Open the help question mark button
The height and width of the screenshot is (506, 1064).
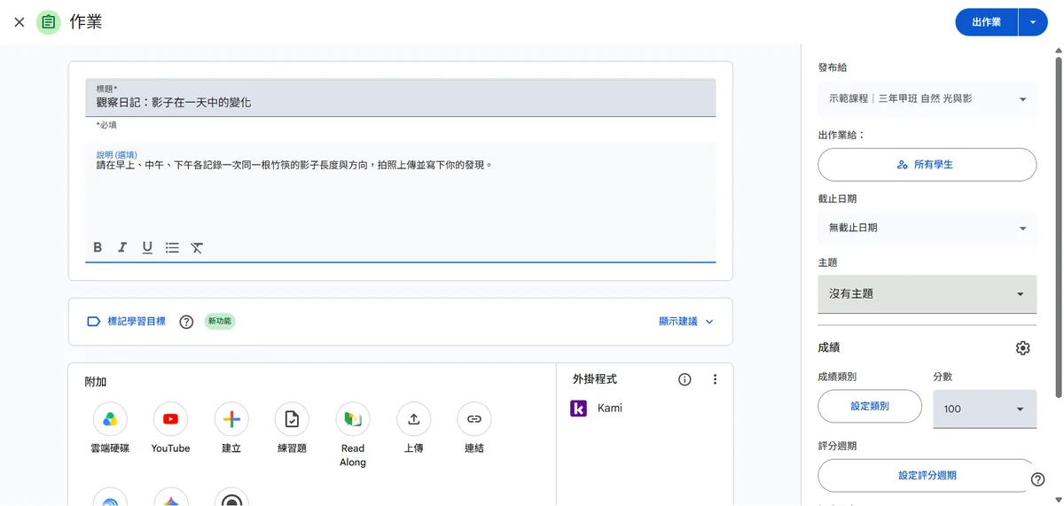[x=1038, y=479]
